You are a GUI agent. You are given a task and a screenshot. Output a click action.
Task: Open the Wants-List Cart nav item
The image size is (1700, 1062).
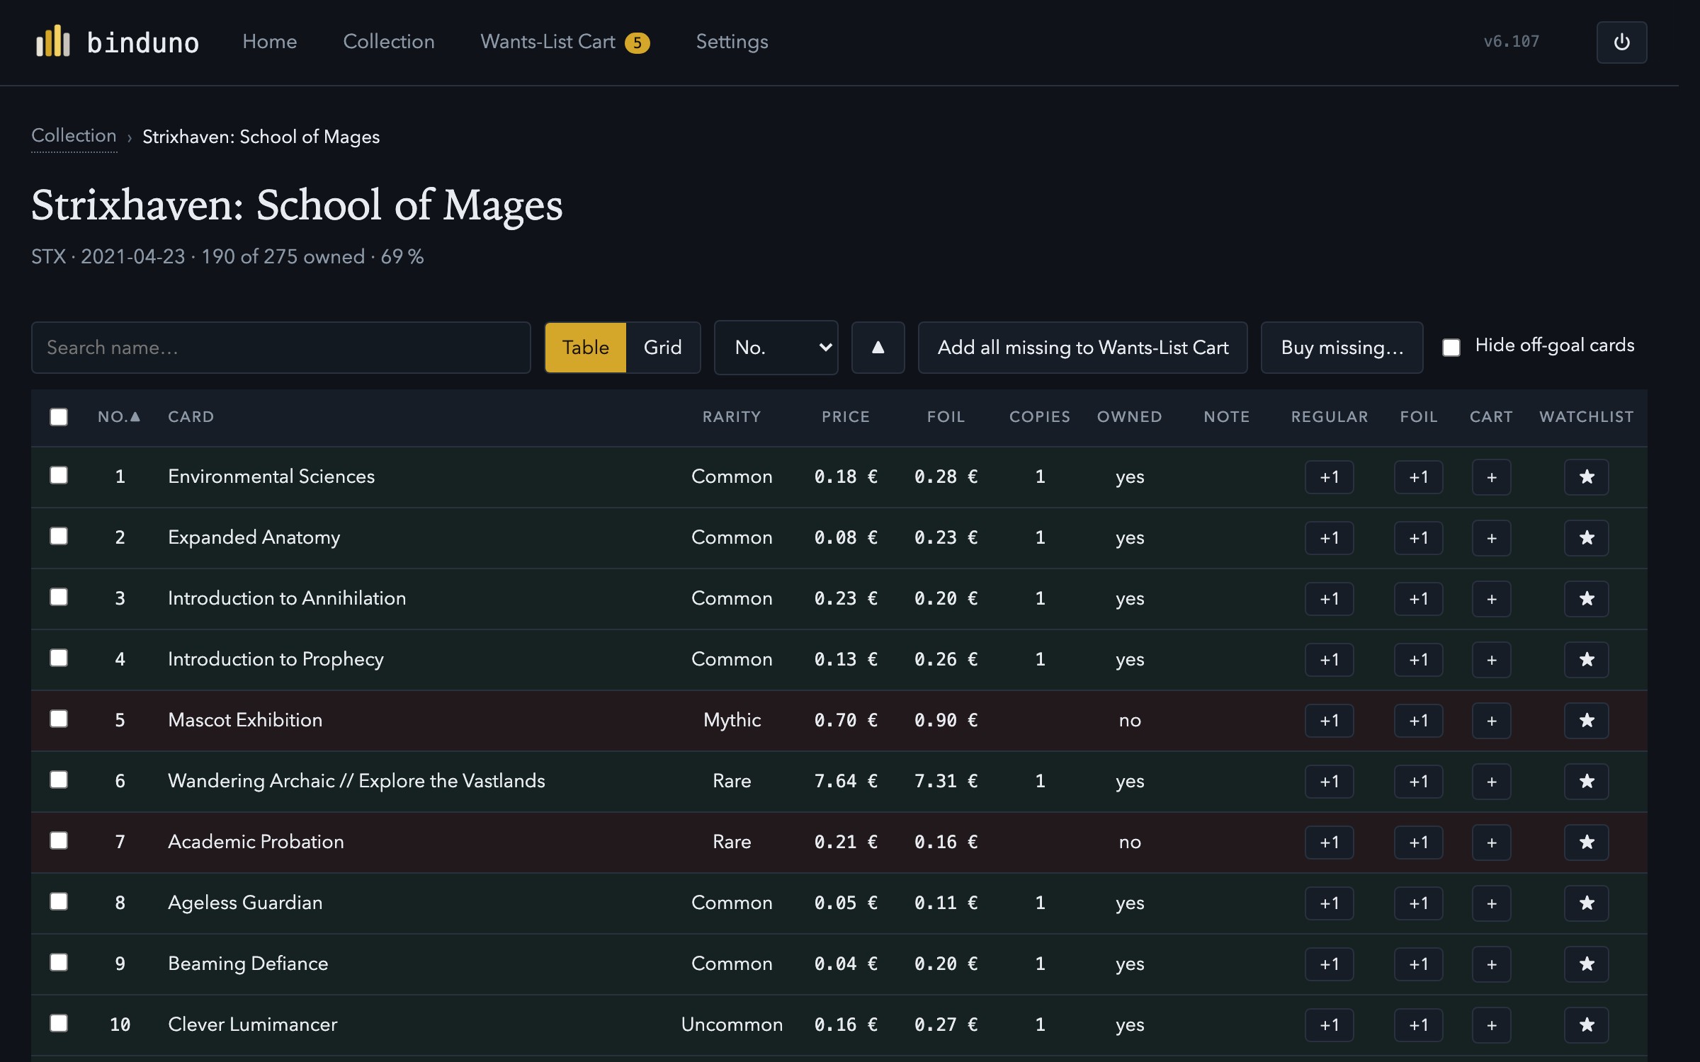[x=565, y=42]
